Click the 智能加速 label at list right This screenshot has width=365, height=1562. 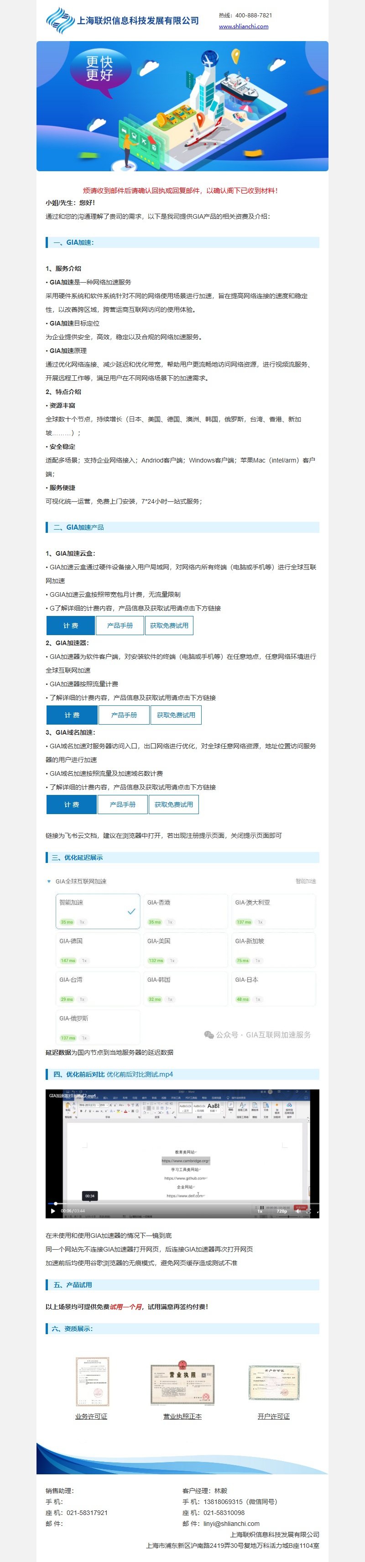[306, 881]
